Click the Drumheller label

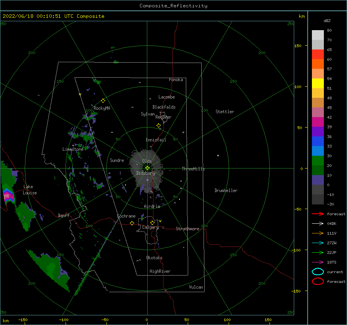click(x=226, y=191)
